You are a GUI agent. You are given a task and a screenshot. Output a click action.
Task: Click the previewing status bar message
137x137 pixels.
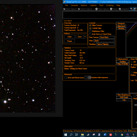(x=96, y=131)
